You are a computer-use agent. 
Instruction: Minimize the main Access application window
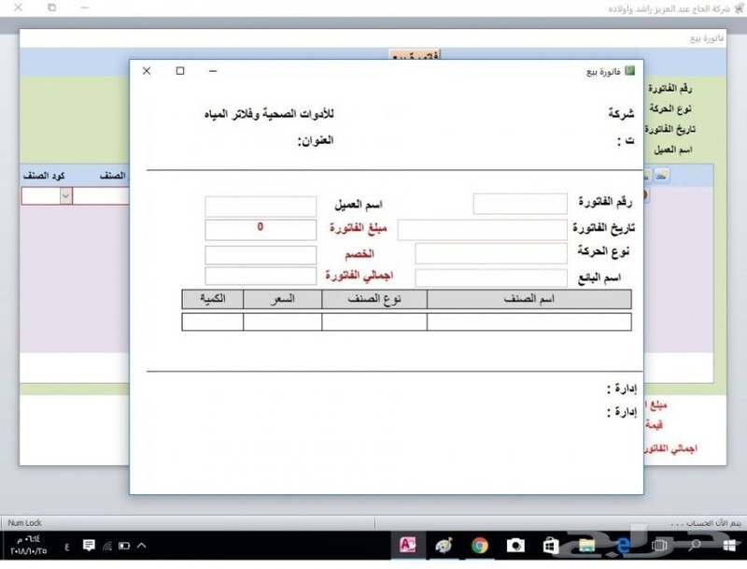click(x=84, y=7)
